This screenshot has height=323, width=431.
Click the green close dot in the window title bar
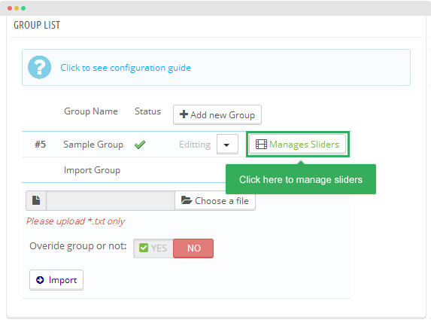pyautogui.click(x=23, y=8)
